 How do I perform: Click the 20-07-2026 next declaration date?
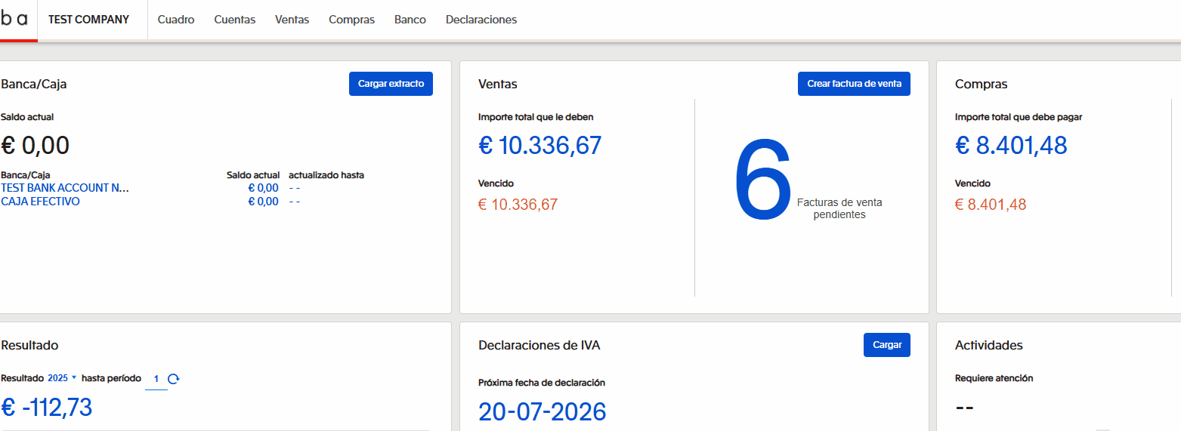pyautogui.click(x=542, y=411)
